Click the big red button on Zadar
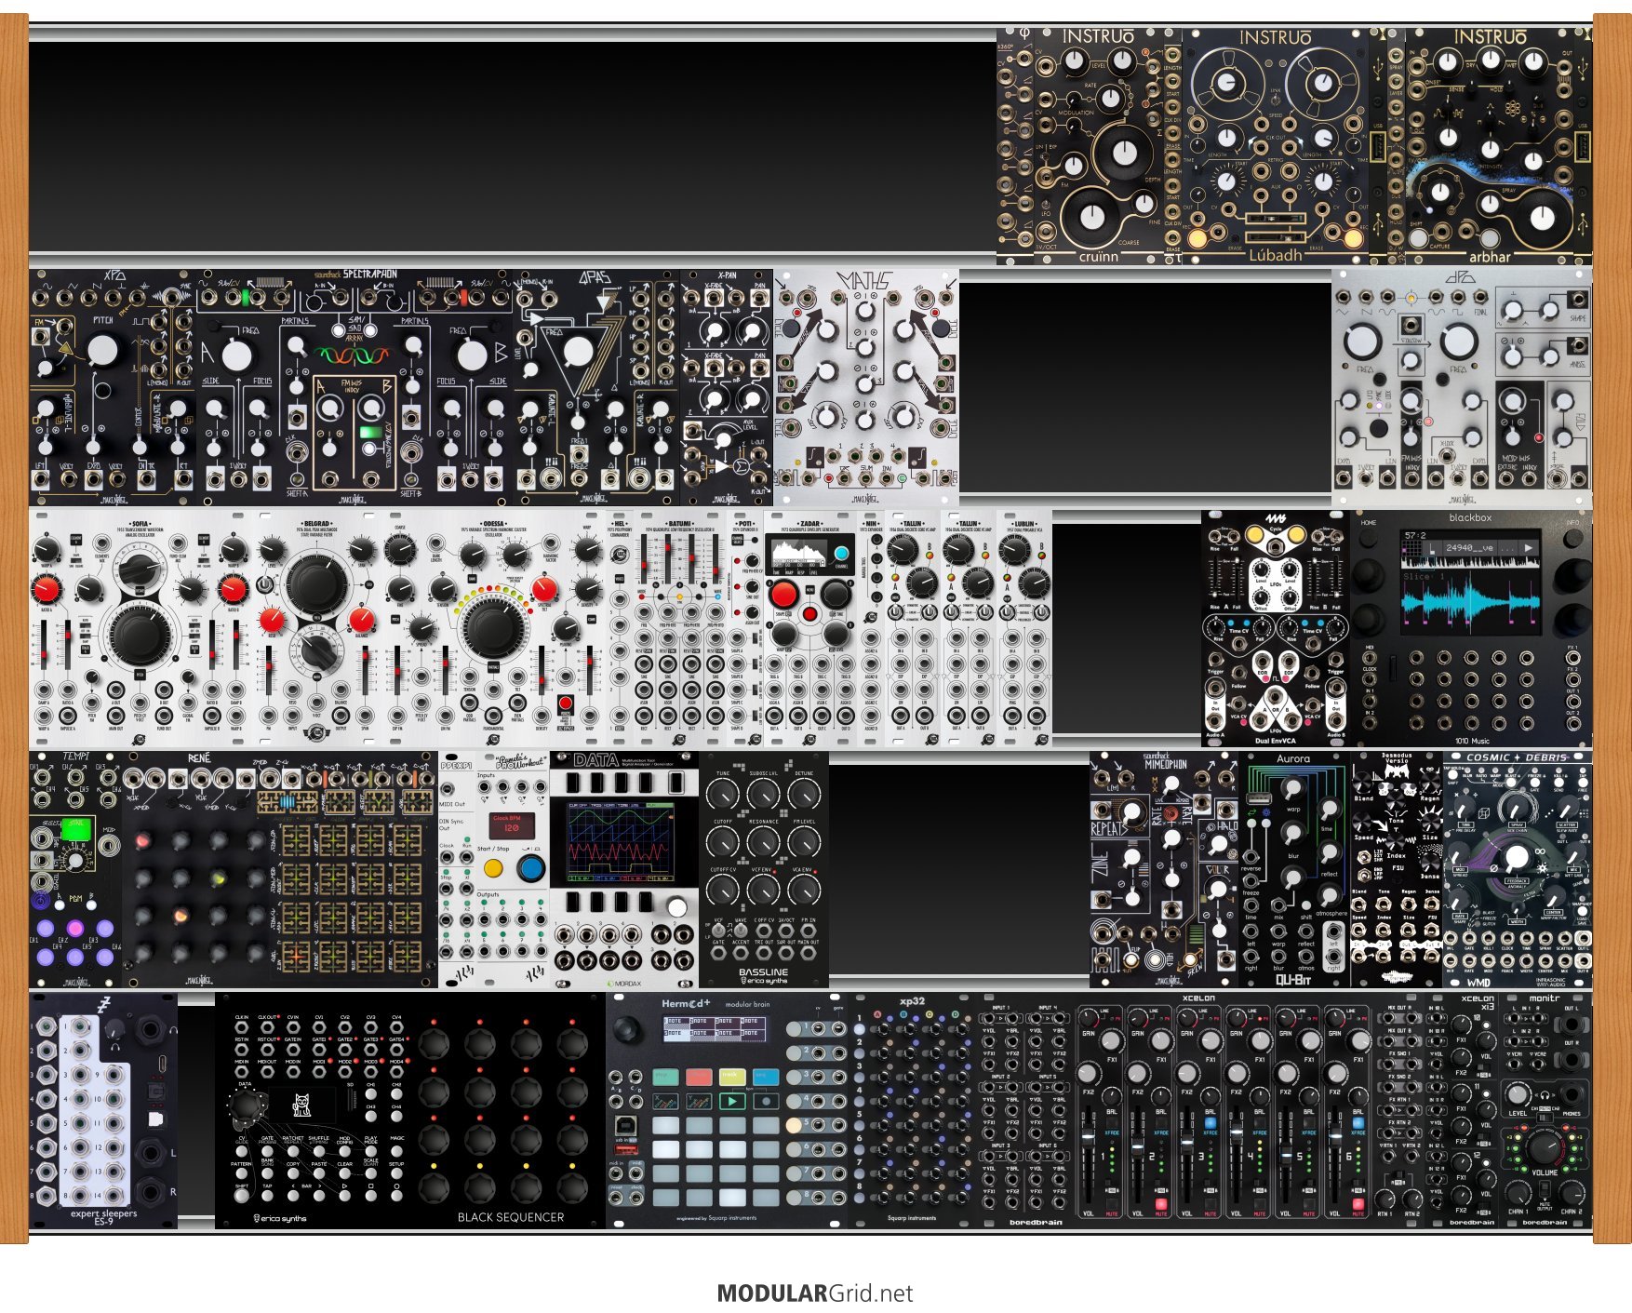Screen dimensions: 1632x1313 point(783,593)
